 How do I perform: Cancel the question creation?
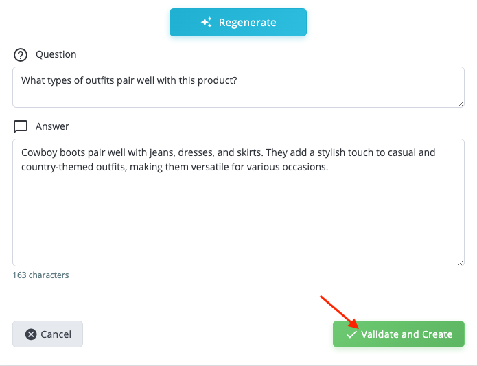(x=47, y=334)
